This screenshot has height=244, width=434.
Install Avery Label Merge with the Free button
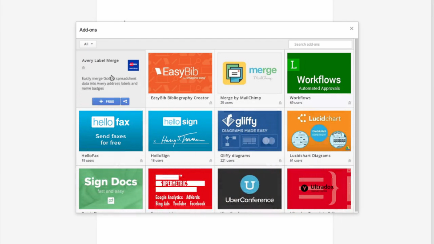(x=106, y=101)
